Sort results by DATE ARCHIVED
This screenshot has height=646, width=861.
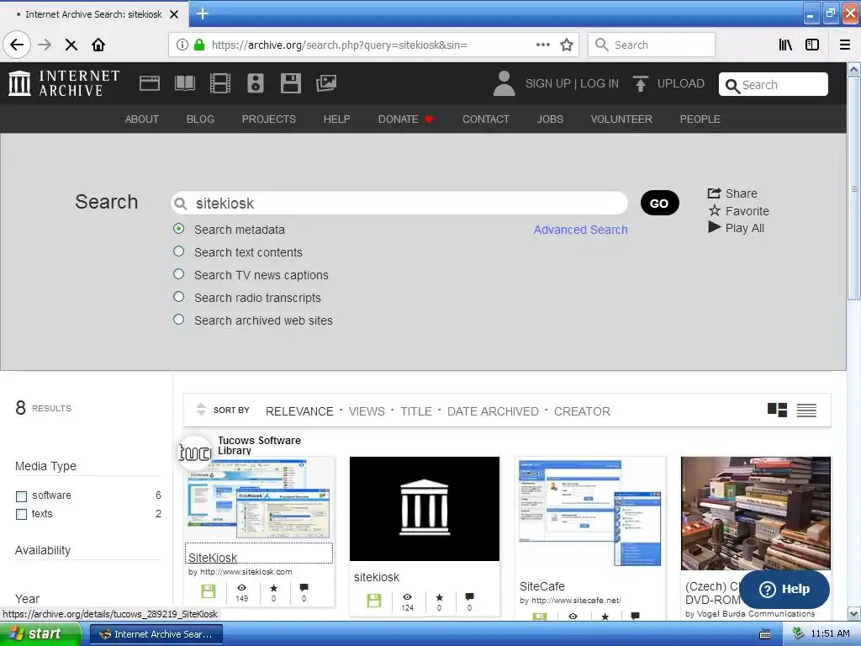point(493,411)
